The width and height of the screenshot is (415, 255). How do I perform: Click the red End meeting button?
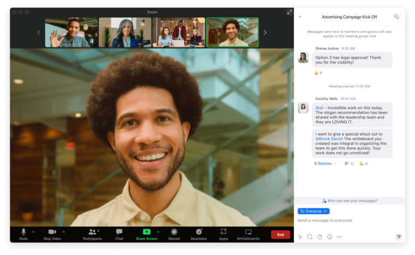280,234
